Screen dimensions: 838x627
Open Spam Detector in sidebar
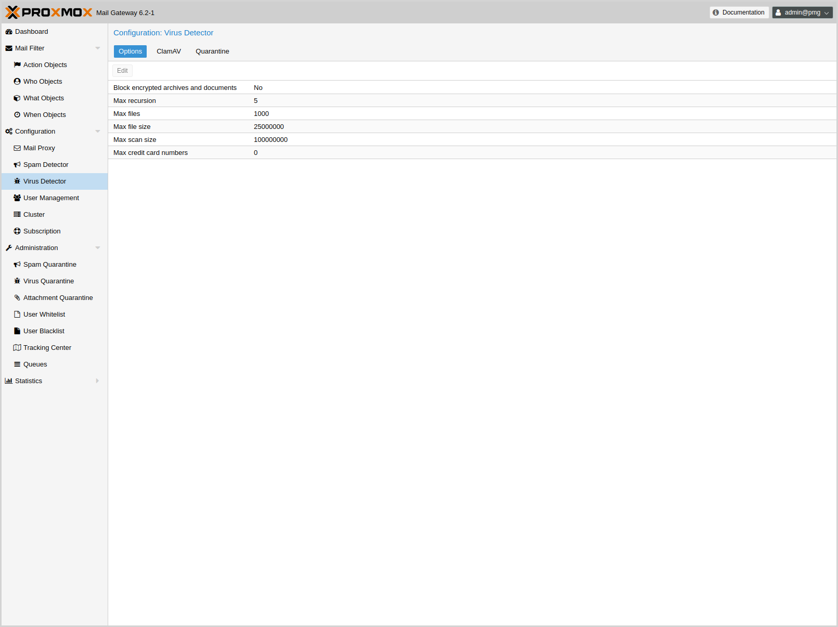pos(46,165)
